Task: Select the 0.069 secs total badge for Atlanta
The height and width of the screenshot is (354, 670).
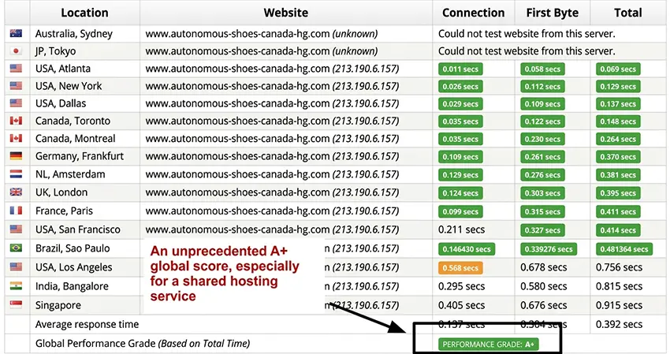Action: point(618,69)
